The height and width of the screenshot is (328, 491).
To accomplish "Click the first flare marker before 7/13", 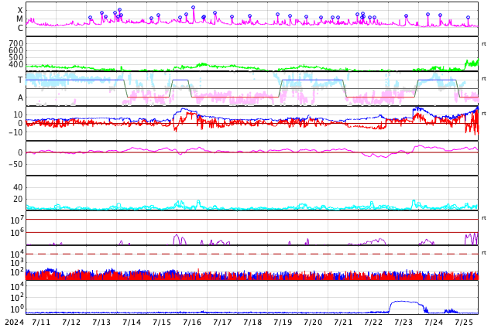I will (90, 18).
